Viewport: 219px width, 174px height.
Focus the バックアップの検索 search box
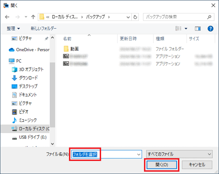[x=178, y=17]
